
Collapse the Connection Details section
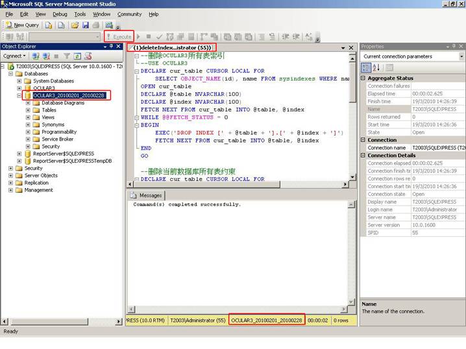point(363,155)
